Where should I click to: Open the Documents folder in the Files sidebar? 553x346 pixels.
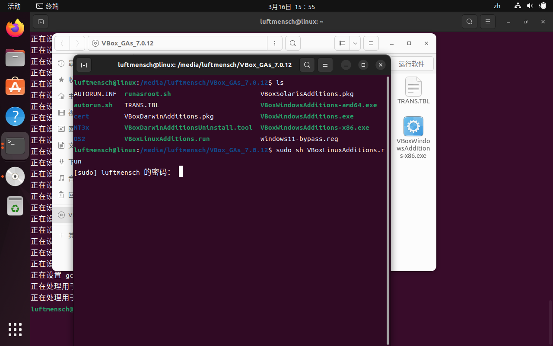pyautogui.click(x=63, y=146)
